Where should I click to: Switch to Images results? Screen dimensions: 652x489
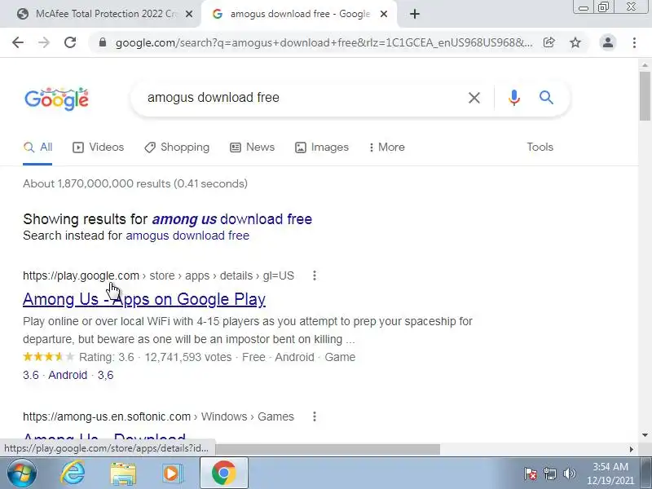321,148
